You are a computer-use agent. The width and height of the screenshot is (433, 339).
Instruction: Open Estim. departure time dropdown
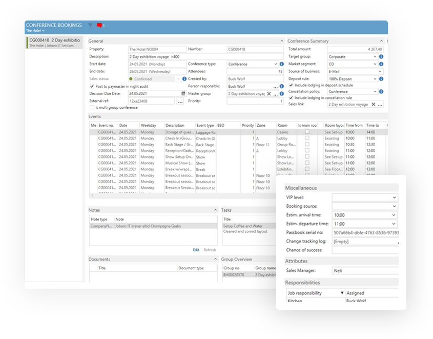tap(394, 224)
